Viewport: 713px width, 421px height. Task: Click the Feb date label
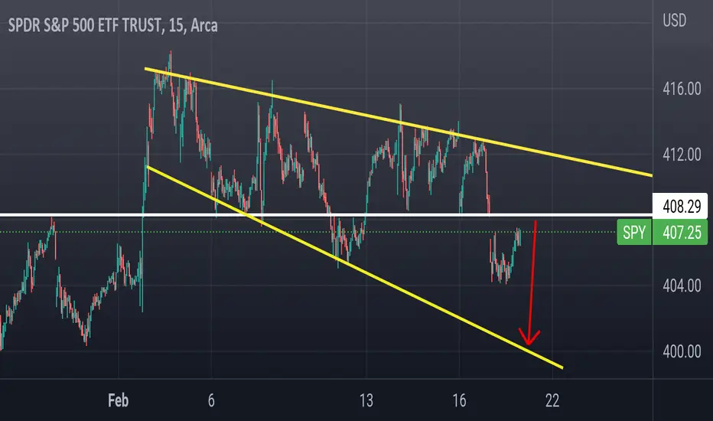119,400
